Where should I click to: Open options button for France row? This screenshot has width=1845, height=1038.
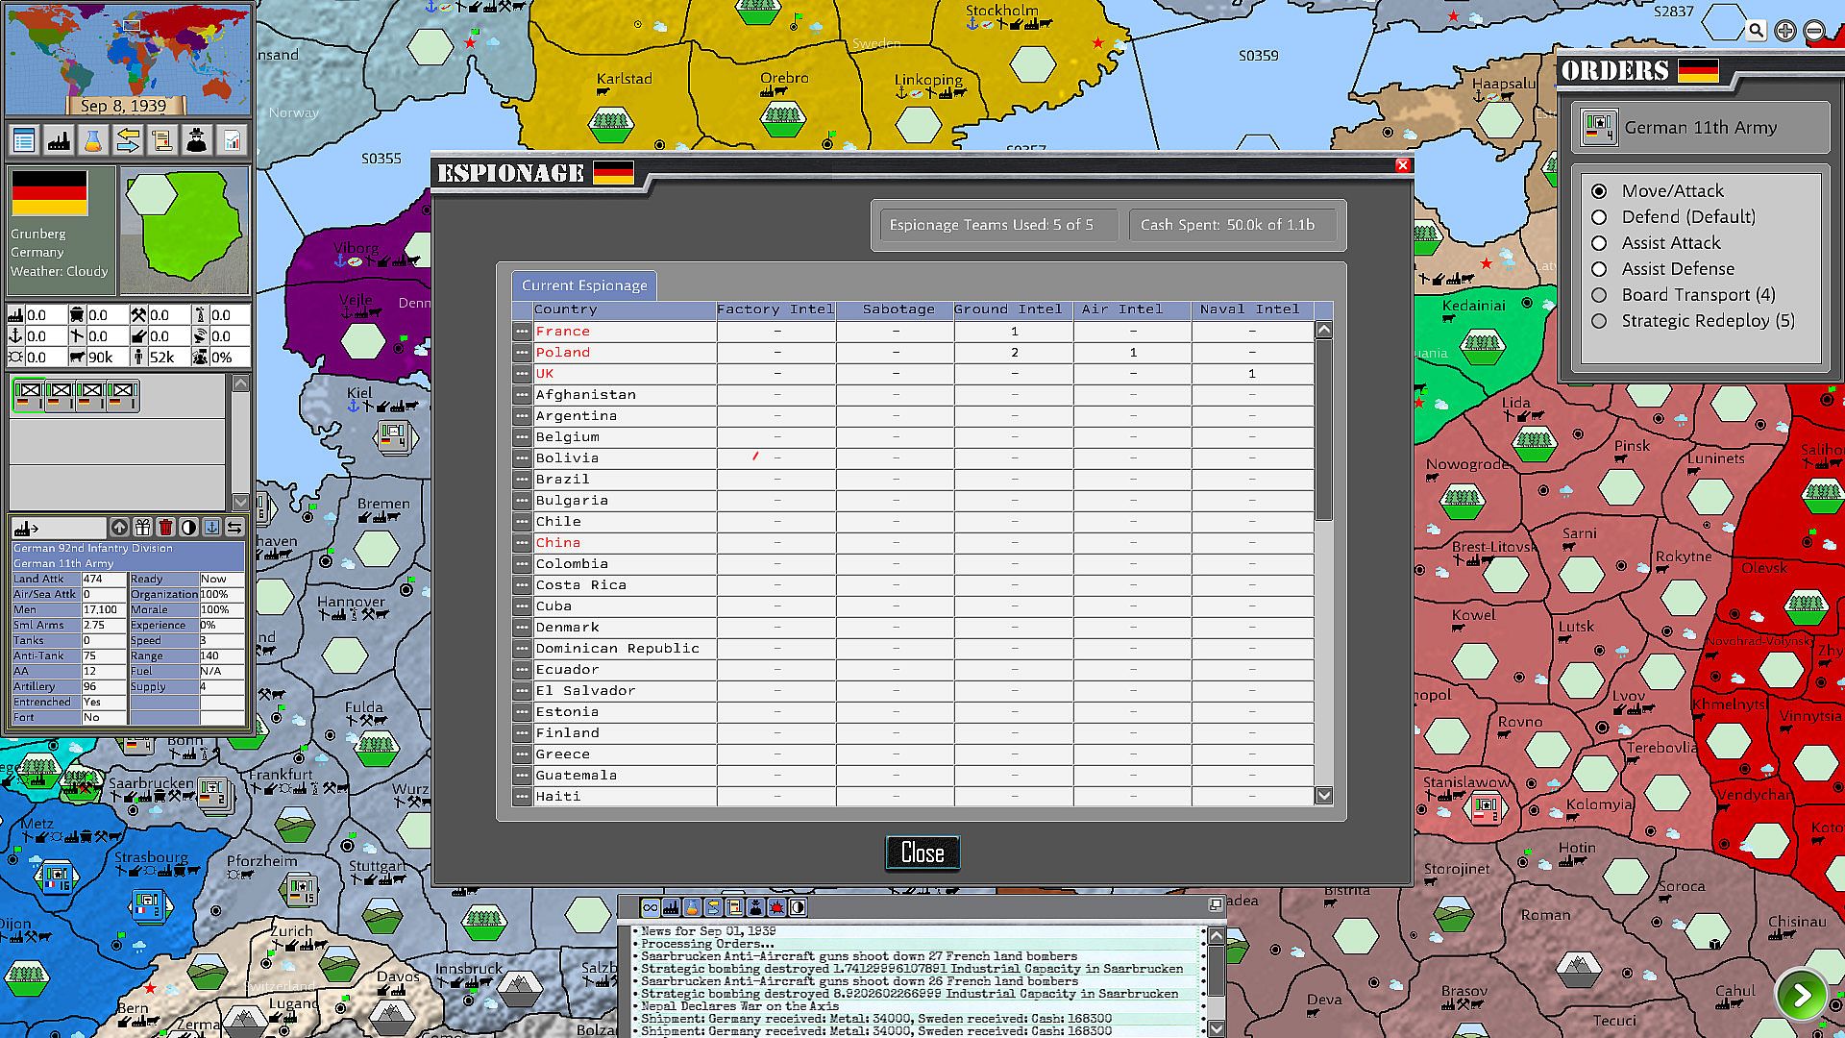tap(522, 332)
